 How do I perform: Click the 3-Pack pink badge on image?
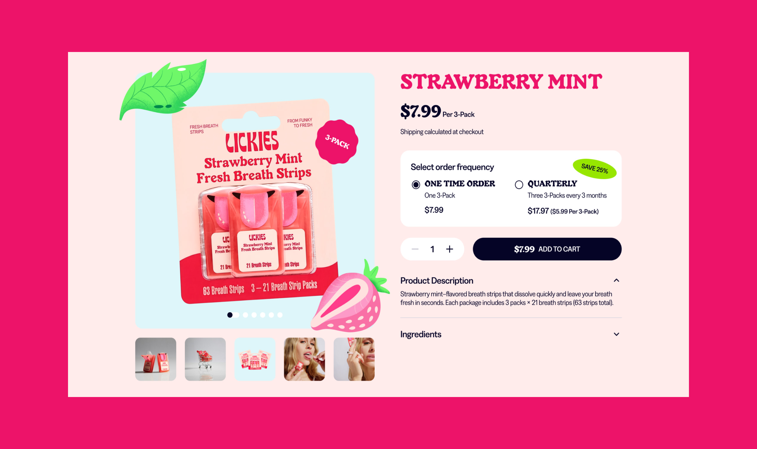tap(337, 142)
